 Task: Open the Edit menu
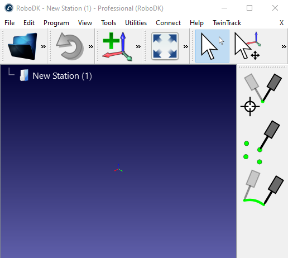pyautogui.click(x=29, y=23)
